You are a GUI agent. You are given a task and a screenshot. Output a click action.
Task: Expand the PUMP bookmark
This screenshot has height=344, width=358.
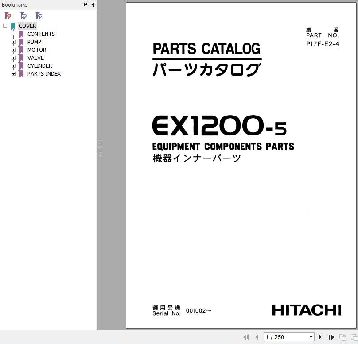[x=13, y=42]
